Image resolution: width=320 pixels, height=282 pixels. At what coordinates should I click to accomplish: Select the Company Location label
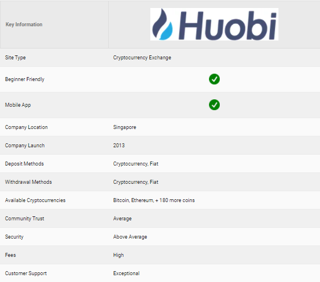click(x=26, y=127)
